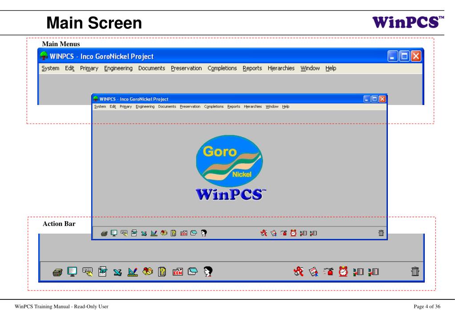455x315 pixels.
Task: Click the certificate with ribbon icon in enlarged Action Bar
Action: click(314, 272)
